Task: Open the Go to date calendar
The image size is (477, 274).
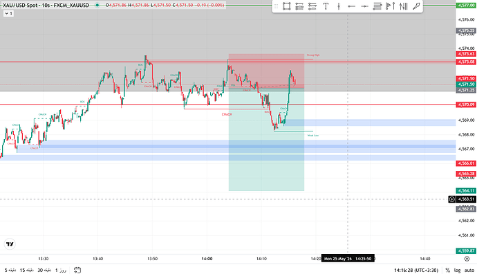Action: pyautogui.click(x=77, y=270)
